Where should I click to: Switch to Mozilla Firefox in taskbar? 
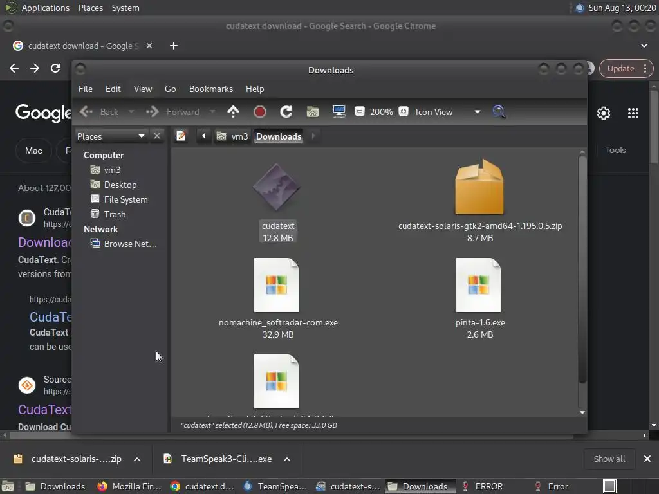point(129,486)
